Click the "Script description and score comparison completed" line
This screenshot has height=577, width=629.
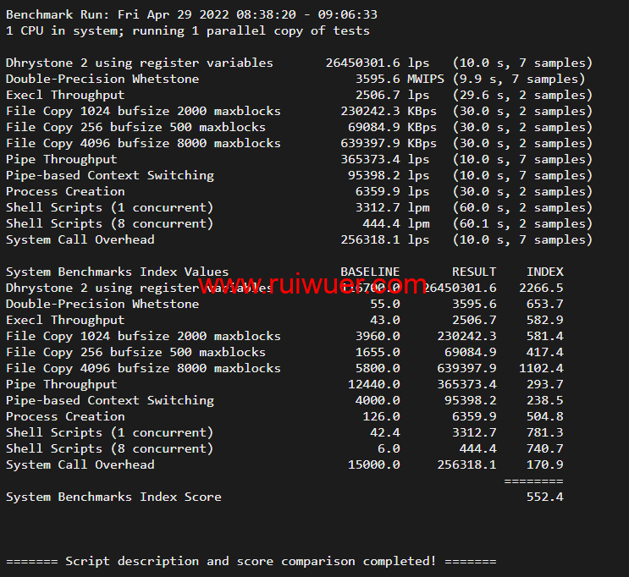tap(251, 561)
